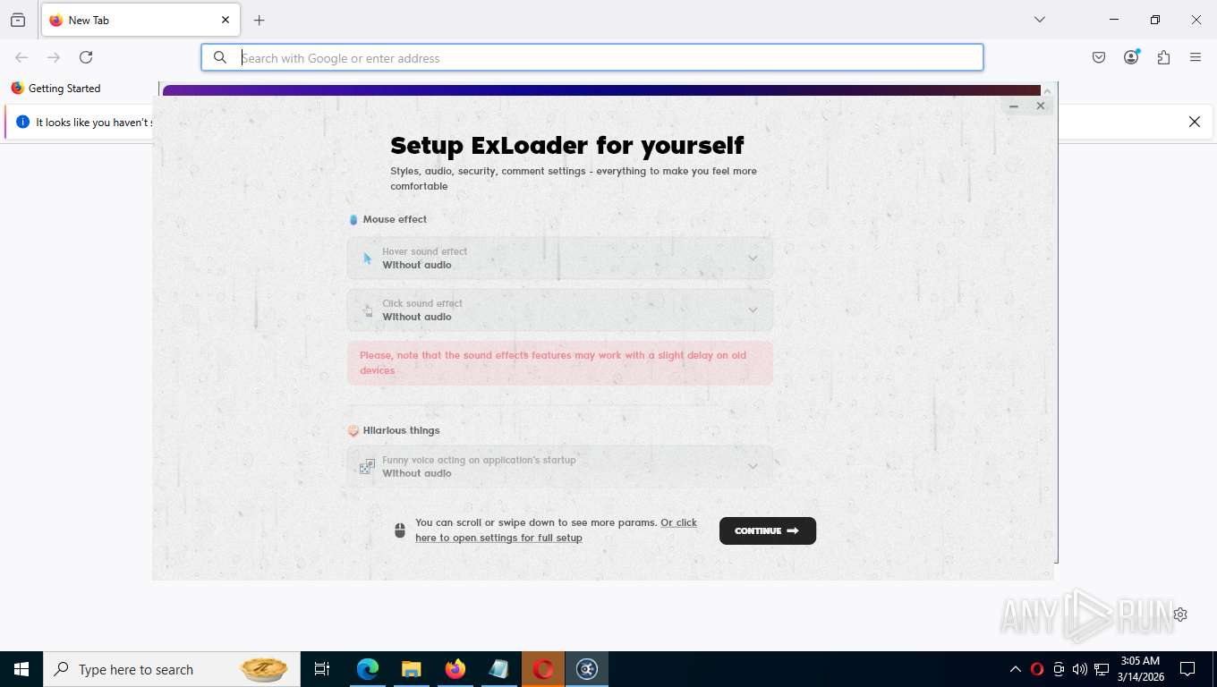Select the New Tab tab

click(x=140, y=20)
